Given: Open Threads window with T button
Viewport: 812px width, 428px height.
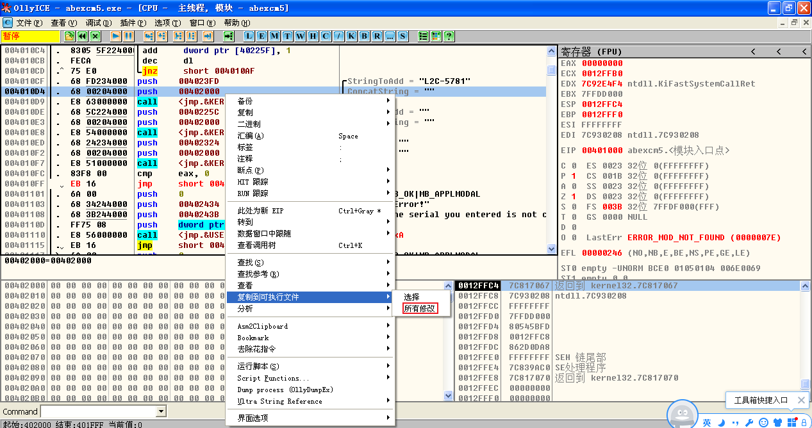Looking at the screenshot, I should [288, 36].
